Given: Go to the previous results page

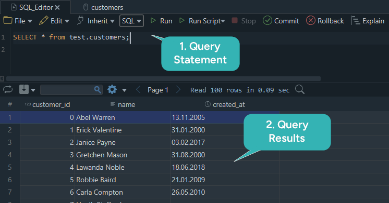Looking at the screenshot, I should 138,90.
